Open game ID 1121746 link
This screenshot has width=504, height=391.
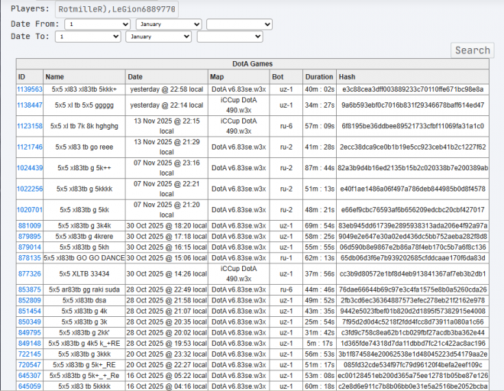click(x=30, y=147)
